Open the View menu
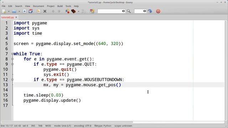Viewport: 228px width, 128px height. pos(27,6)
